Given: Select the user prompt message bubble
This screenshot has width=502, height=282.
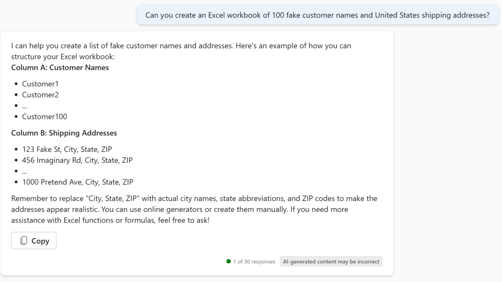Looking at the screenshot, I should click(317, 15).
